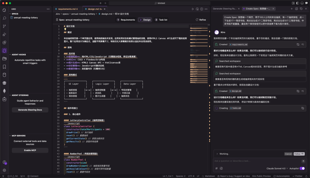Switch to the requirements.md editor tab
The width and height of the screenshot is (310, 178).
(x=66, y=9)
